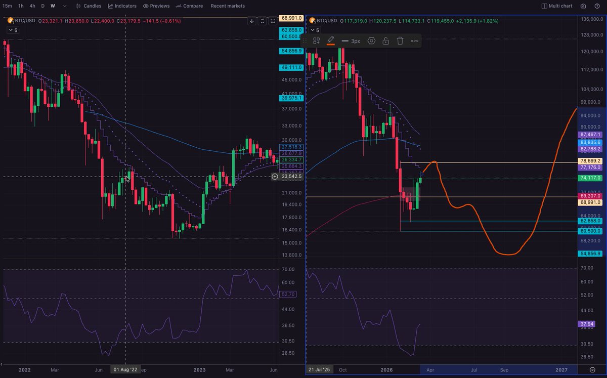Click the 83,835.6 indicator label

pyautogui.click(x=590, y=143)
